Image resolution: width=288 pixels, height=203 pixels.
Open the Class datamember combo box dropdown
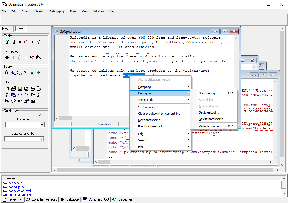(42, 139)
